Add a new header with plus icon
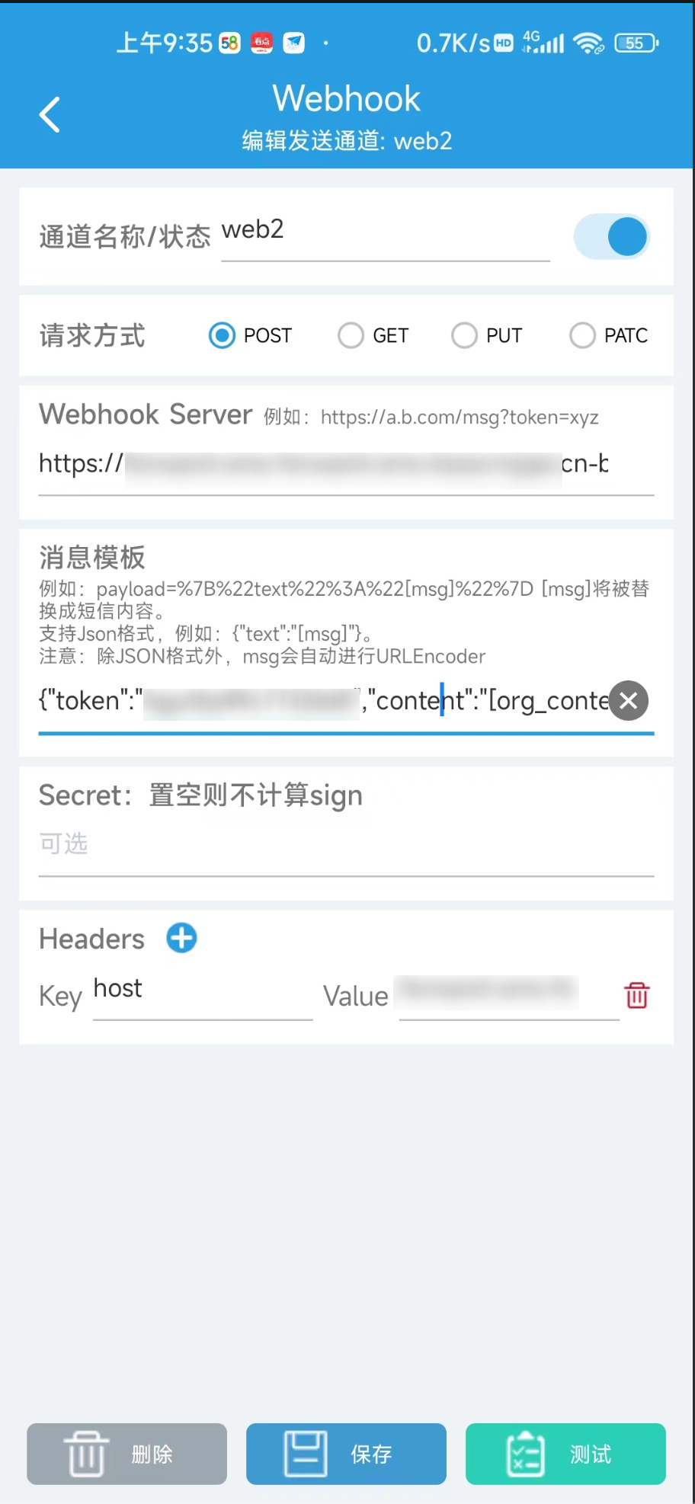 pyautogui.click(x=181, y=938)
